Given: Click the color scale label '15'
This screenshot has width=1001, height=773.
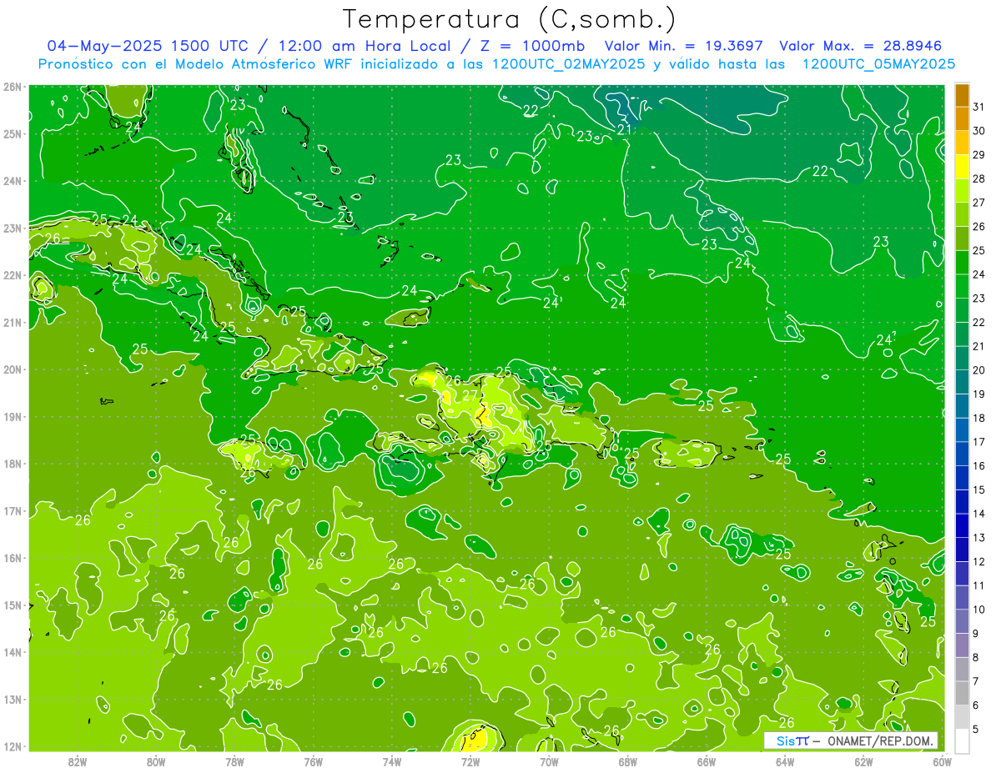Looking at the screenshot, I should (978, 489).
